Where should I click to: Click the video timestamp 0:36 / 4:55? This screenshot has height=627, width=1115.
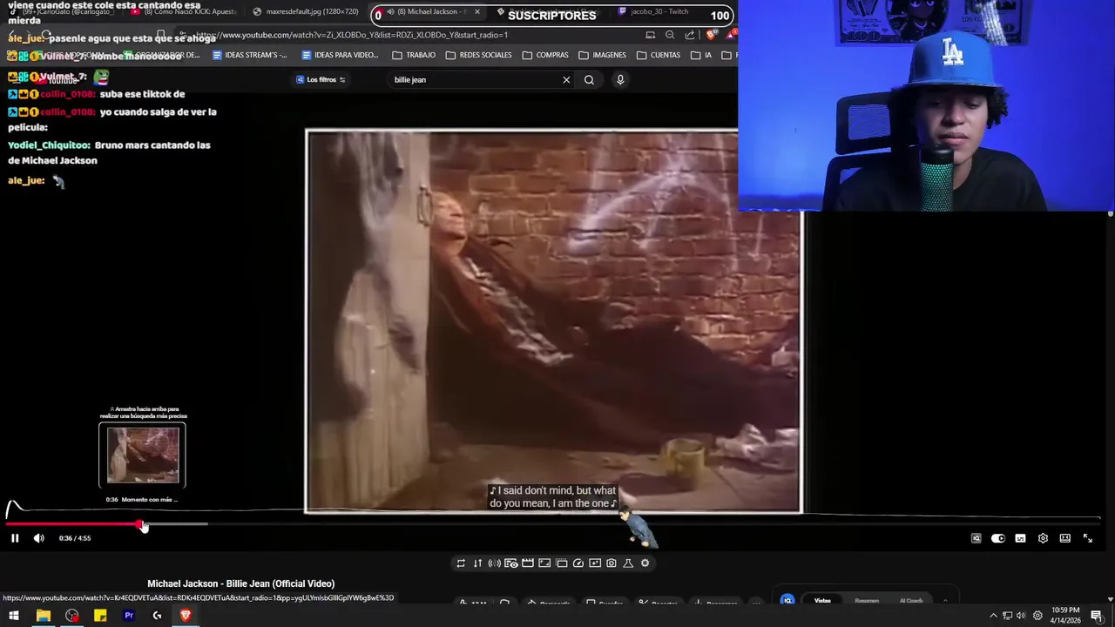(75, 538)
